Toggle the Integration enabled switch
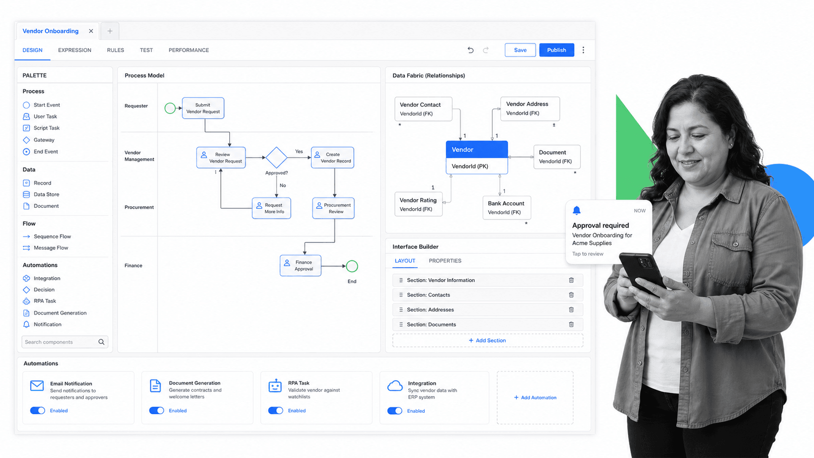 [x=395, y=411]
